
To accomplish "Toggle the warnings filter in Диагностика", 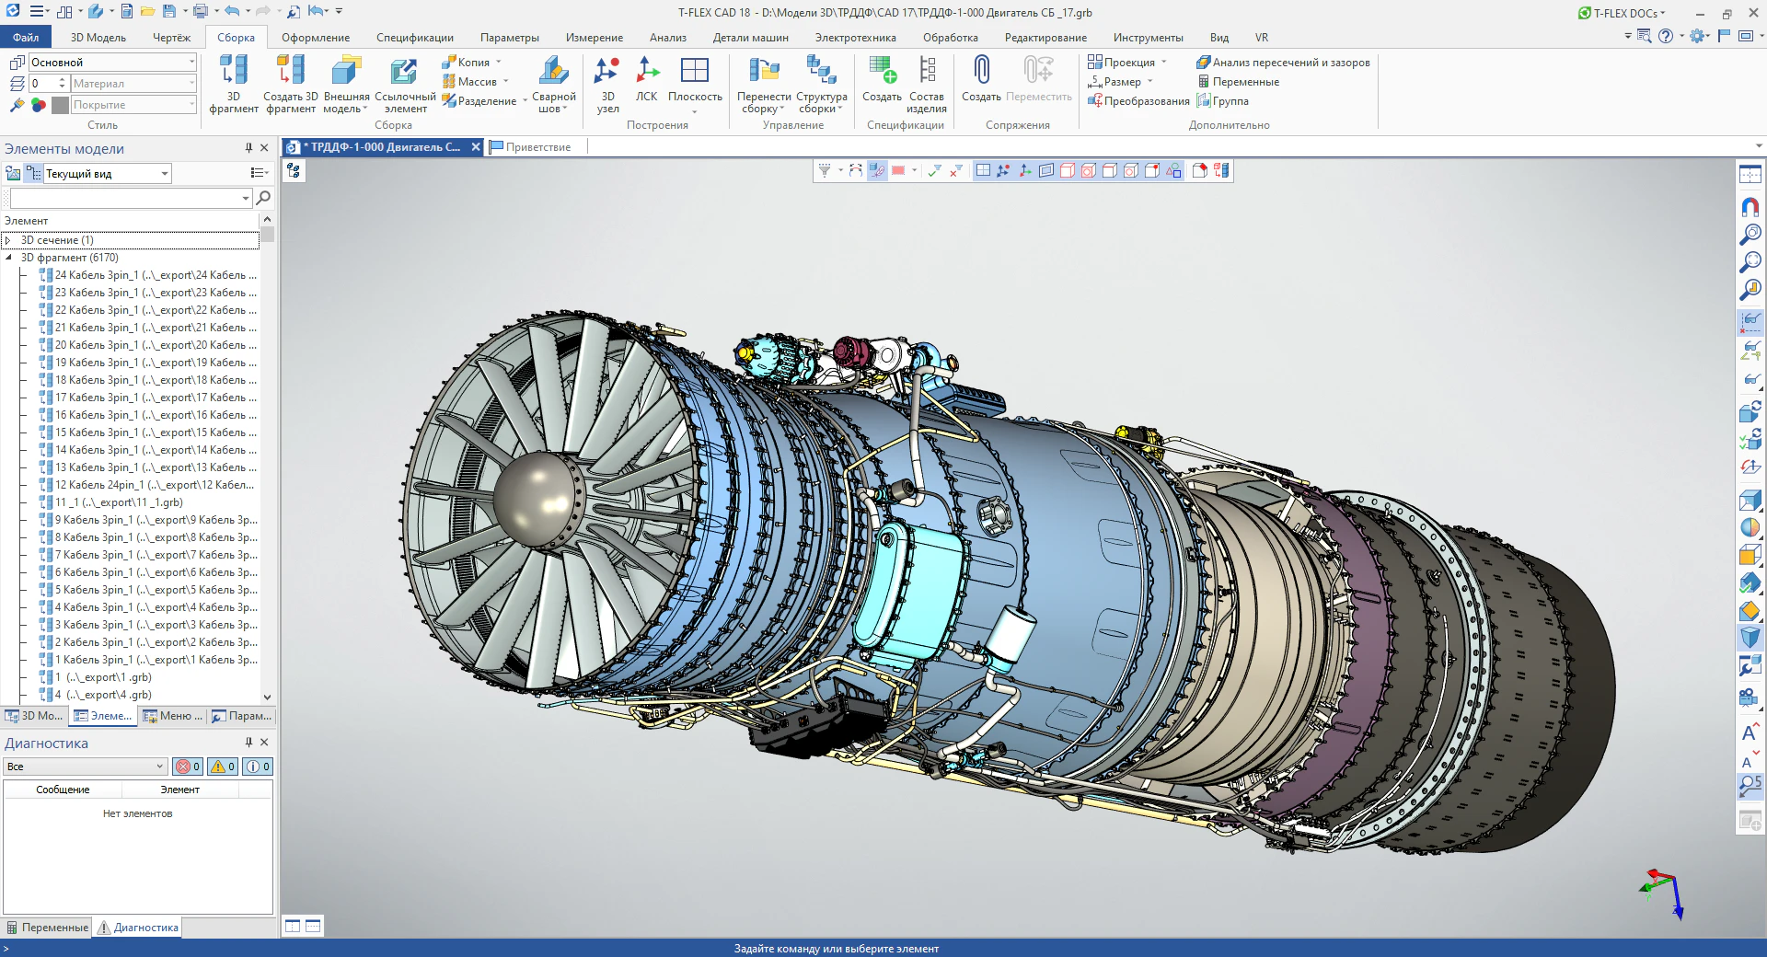I will click(x=223, y=767).
